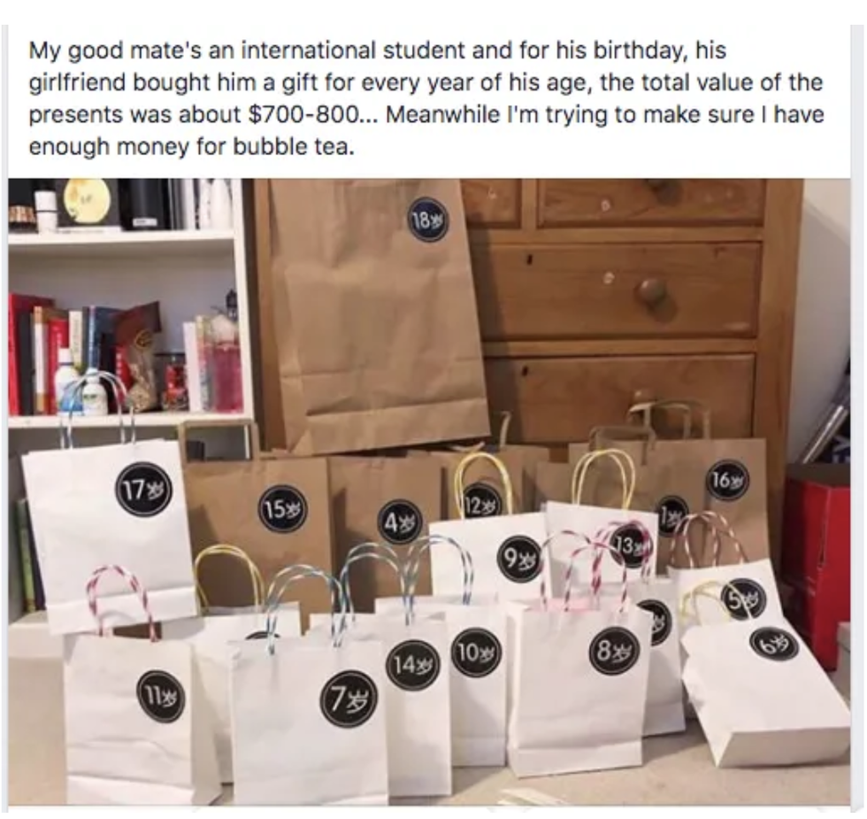Click the 10 sticker beside 14
The height and width of the screenshot is (819, 867).
pyautogui.click(x=477, y=653)
